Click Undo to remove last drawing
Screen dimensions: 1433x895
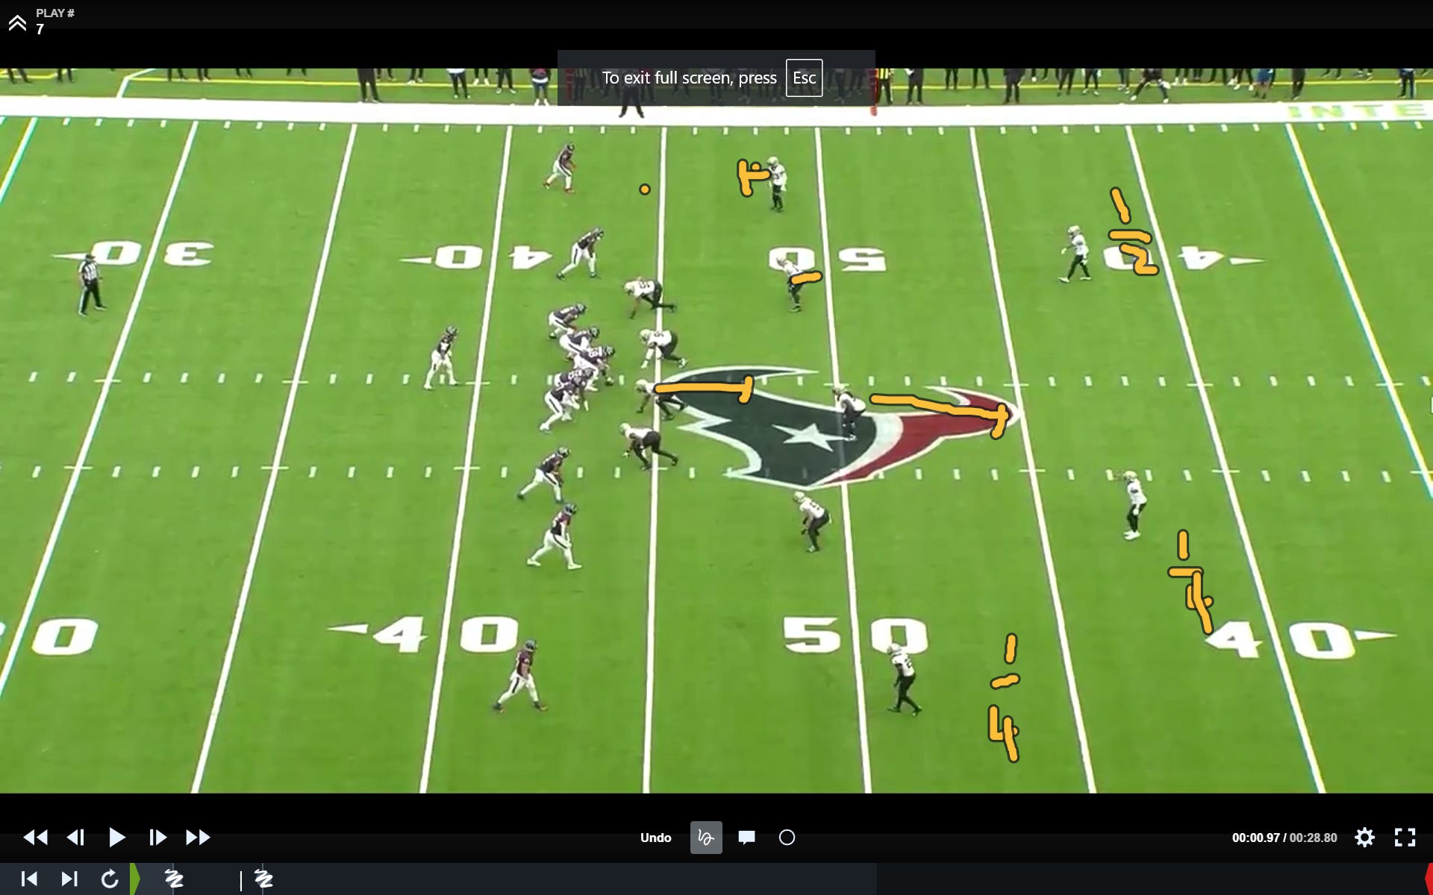(x=655, y=838)
